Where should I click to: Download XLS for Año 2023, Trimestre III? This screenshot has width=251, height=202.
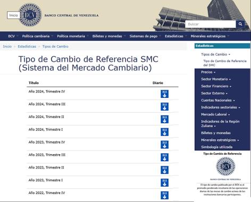164,157
